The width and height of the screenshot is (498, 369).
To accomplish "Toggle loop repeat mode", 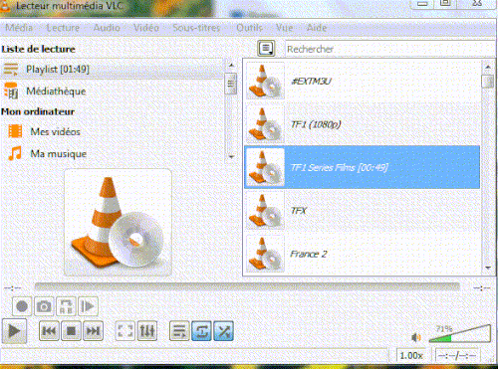I will (201, 331).
